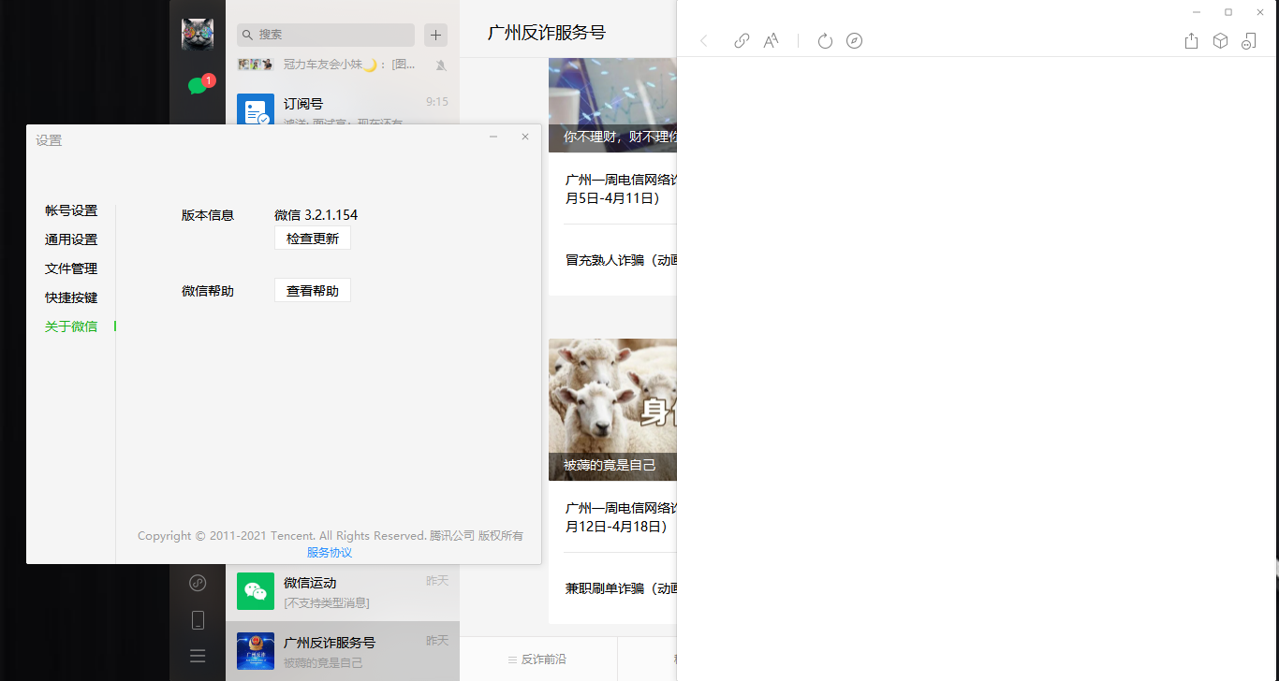This screenshot has width=1279, height=681.
Task: Open the 冠力车友会小妹 group chat row
Action: pos(343,65)
